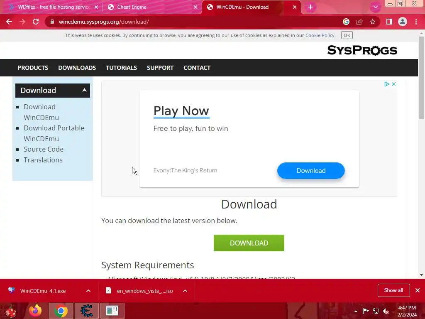Open the DOWNLOADS menu
425x319 pixels.
[x=77, y=68]
